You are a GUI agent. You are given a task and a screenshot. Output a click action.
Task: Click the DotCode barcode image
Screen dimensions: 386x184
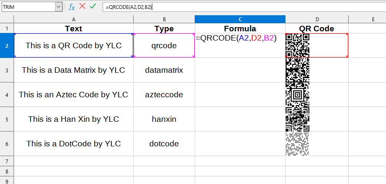tap(297, 144)
